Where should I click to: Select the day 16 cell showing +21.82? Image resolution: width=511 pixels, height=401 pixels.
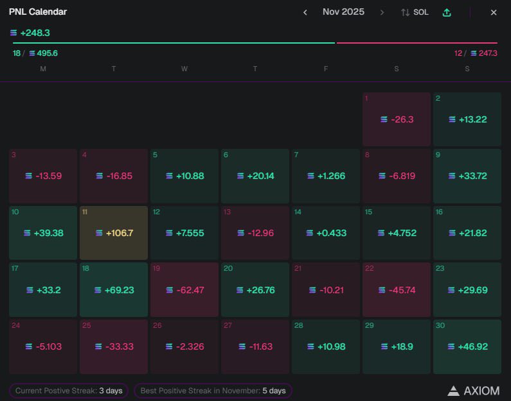click(x=467, y=233)
